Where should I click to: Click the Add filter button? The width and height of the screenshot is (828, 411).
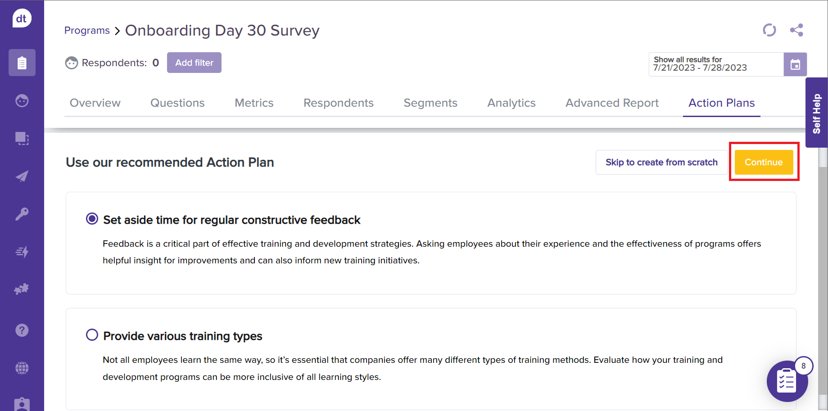194,63
